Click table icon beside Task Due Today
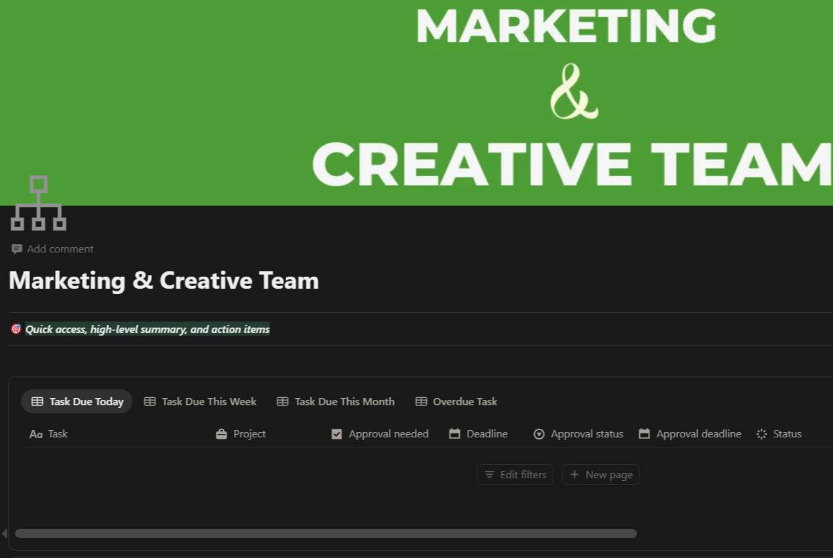The image size is (833, 558). click(x=38, y=402)
